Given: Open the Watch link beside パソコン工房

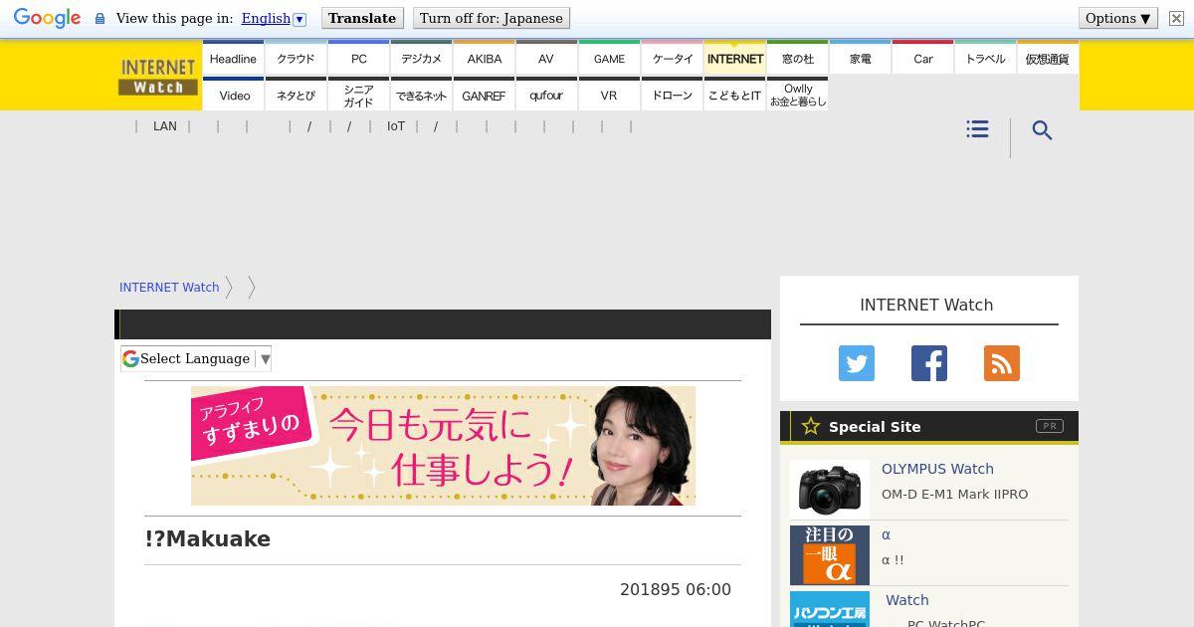Looking at the screenshot, I should point(907,600).
